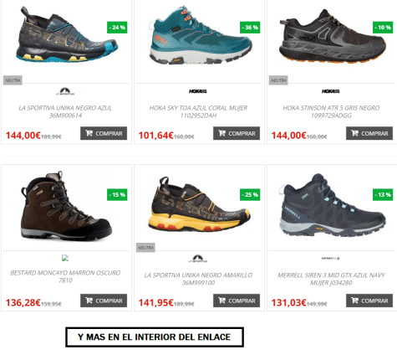Click broken brand image under Bestard boot
The height and width of the screenshot is (360, 397).
65,258
